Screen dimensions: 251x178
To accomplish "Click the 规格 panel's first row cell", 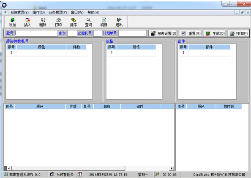I will click(x=136, y=53).
